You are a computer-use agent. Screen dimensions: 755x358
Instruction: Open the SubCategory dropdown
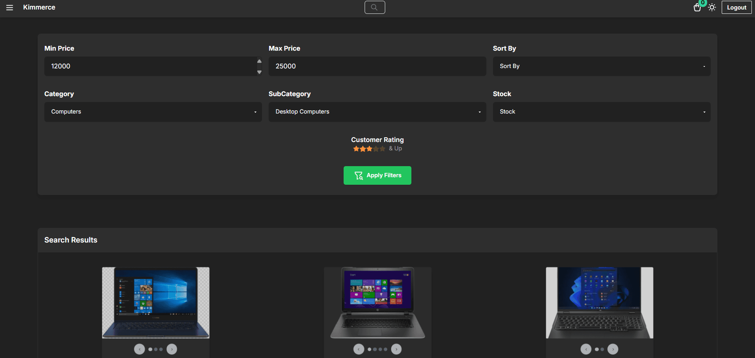tap(377, 112)
